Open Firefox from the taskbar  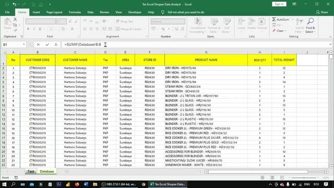(77, 184)
